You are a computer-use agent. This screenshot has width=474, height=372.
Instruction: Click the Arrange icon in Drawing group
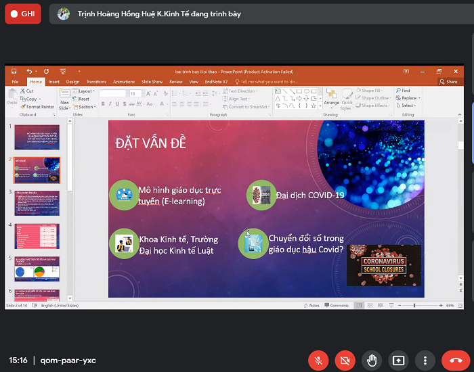click(x=331, y=98)
